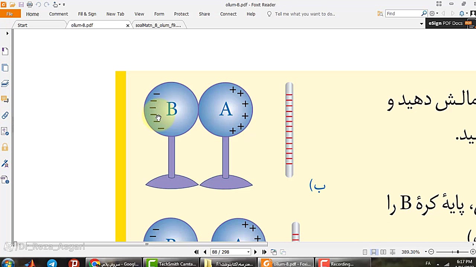Open the notifications bell
This screenshot has width=476, height=267.
coord(461,14)
